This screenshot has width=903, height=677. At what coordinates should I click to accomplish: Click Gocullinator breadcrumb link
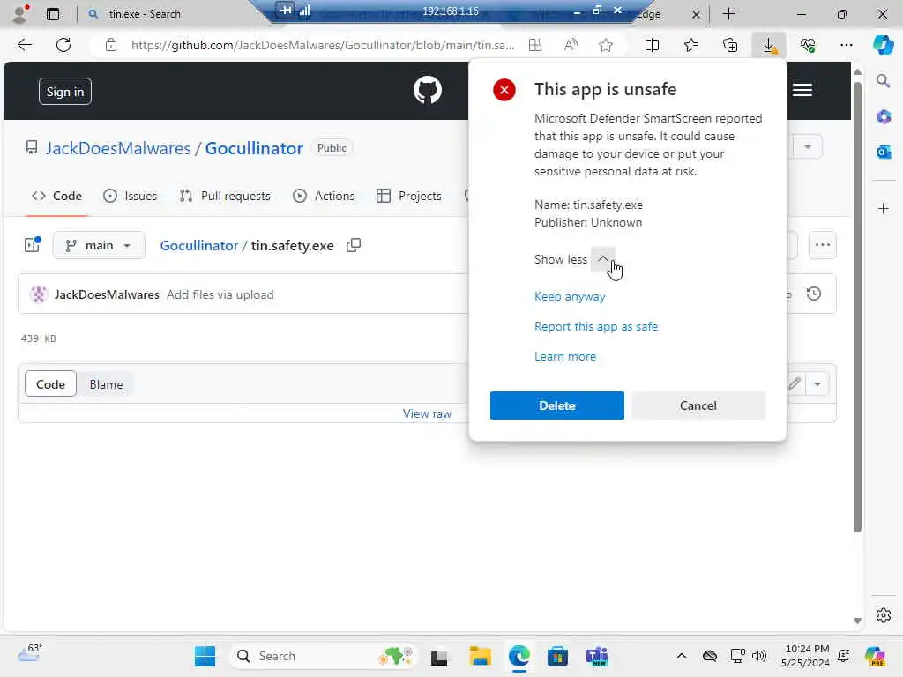198,245
